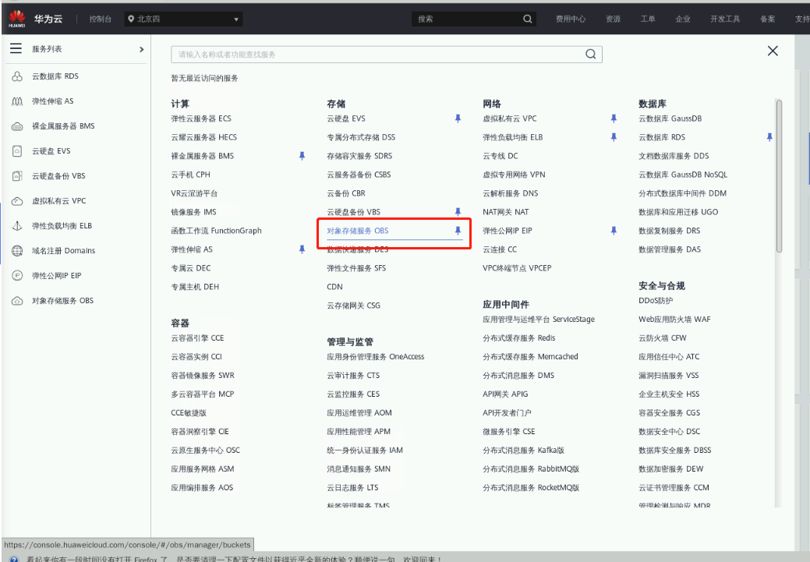Viewport: 810px width, 562px height.
Task: Toggle the pin for 云硬盘备份 VBS
Action: click(458, 212)
